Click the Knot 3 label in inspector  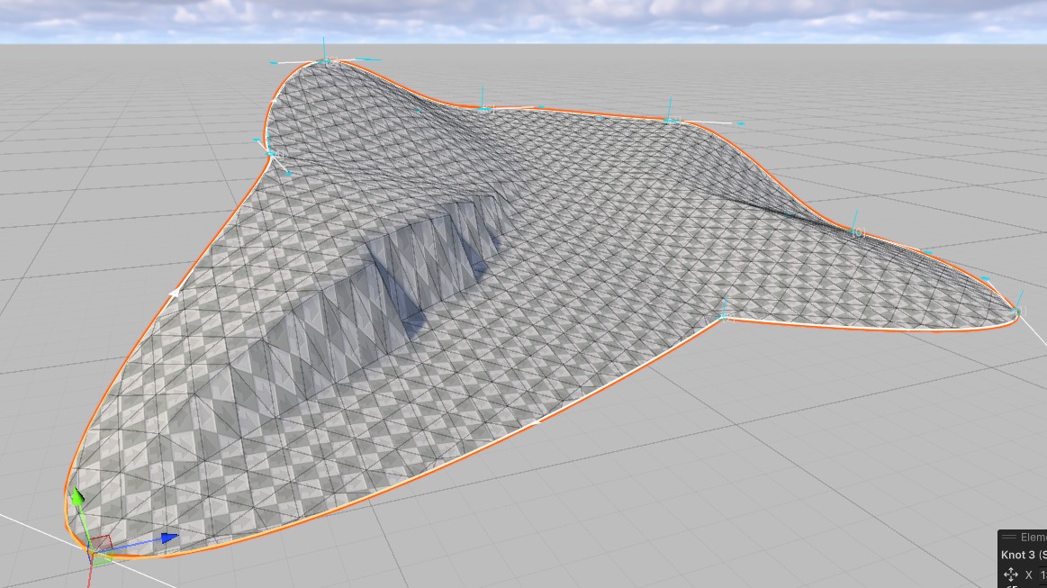1023,556
